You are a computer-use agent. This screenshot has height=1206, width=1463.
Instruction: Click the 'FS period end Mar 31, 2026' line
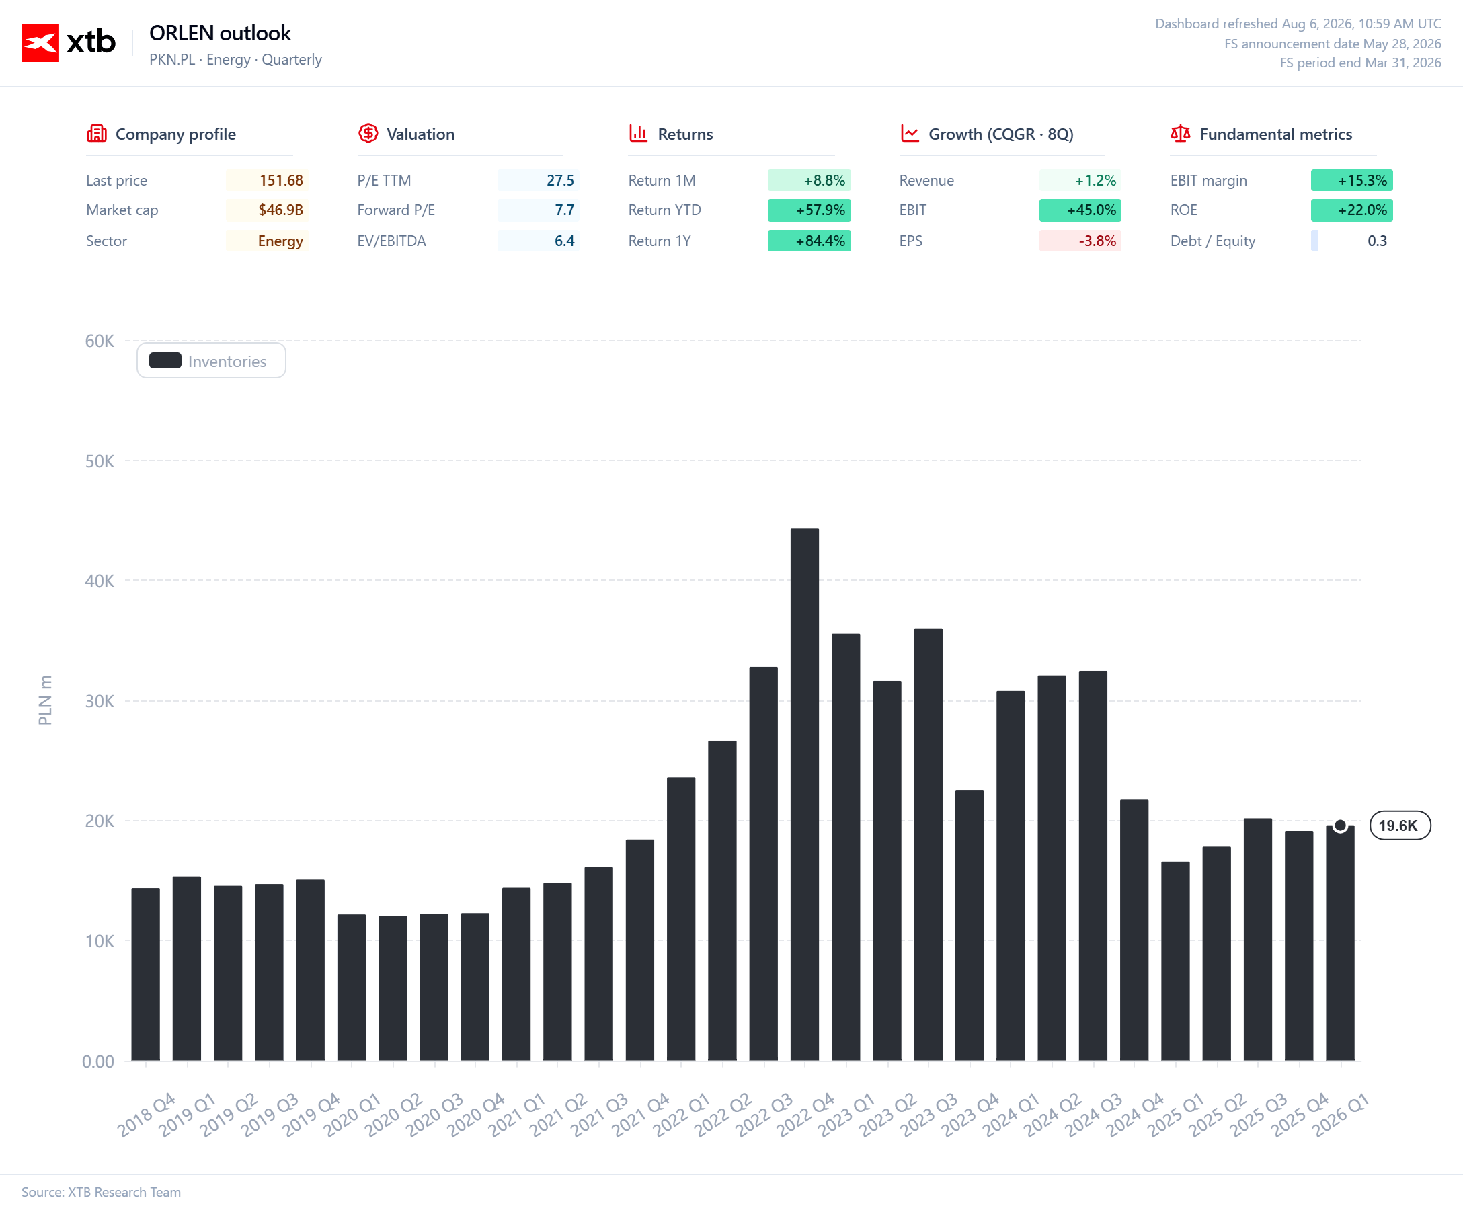click(x=1360, y=63)
